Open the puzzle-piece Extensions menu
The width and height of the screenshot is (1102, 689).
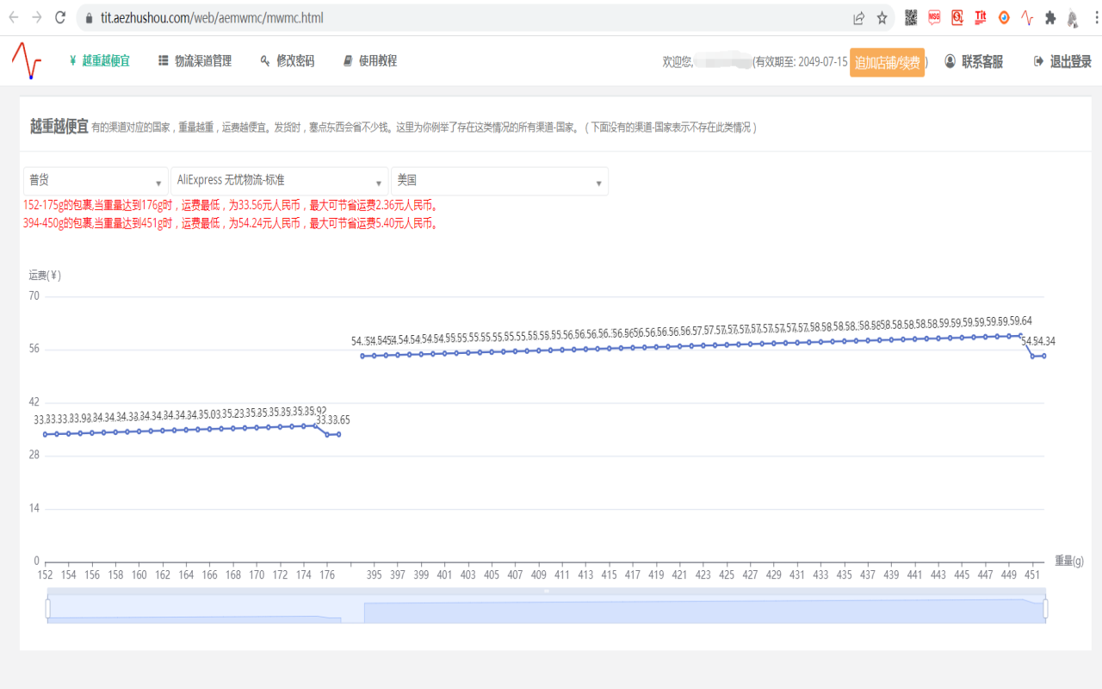pos(1050,17)
